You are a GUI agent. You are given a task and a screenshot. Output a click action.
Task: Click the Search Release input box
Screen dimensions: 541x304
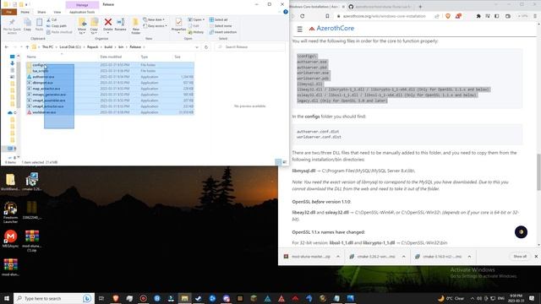click(x=250, y=47)
